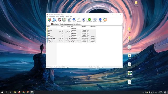Viewport: 168px width, 94px height.
Task: Sort by the Checksum column header
Action: tap(93, 27)
